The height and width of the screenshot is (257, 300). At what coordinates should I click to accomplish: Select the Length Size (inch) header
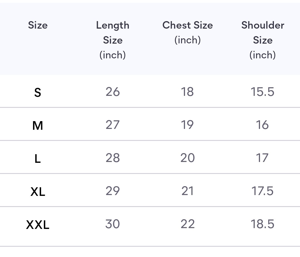click(113, 40)
